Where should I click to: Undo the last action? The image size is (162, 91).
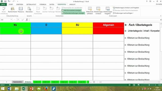(x=9, y=2)
